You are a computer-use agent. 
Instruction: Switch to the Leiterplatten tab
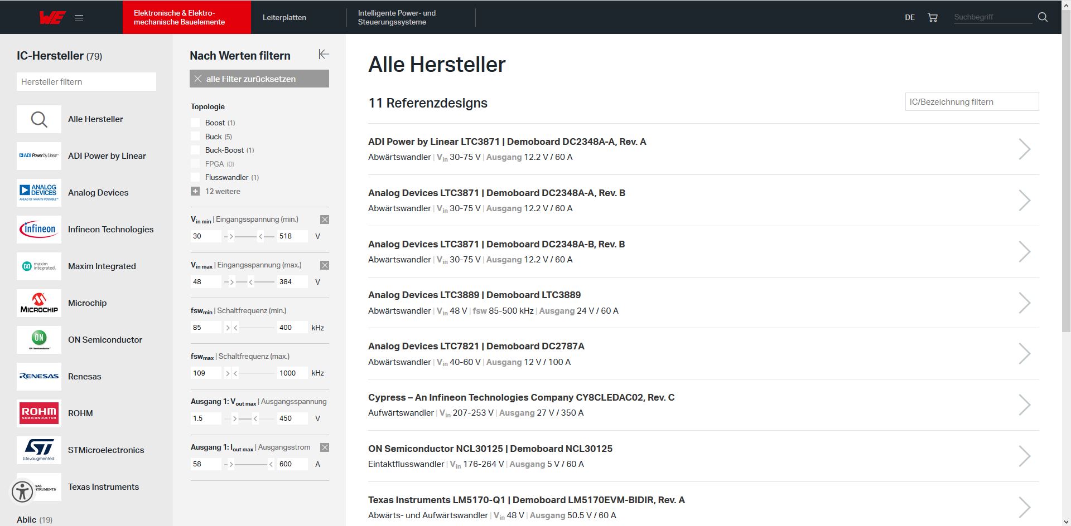(284, 17)
